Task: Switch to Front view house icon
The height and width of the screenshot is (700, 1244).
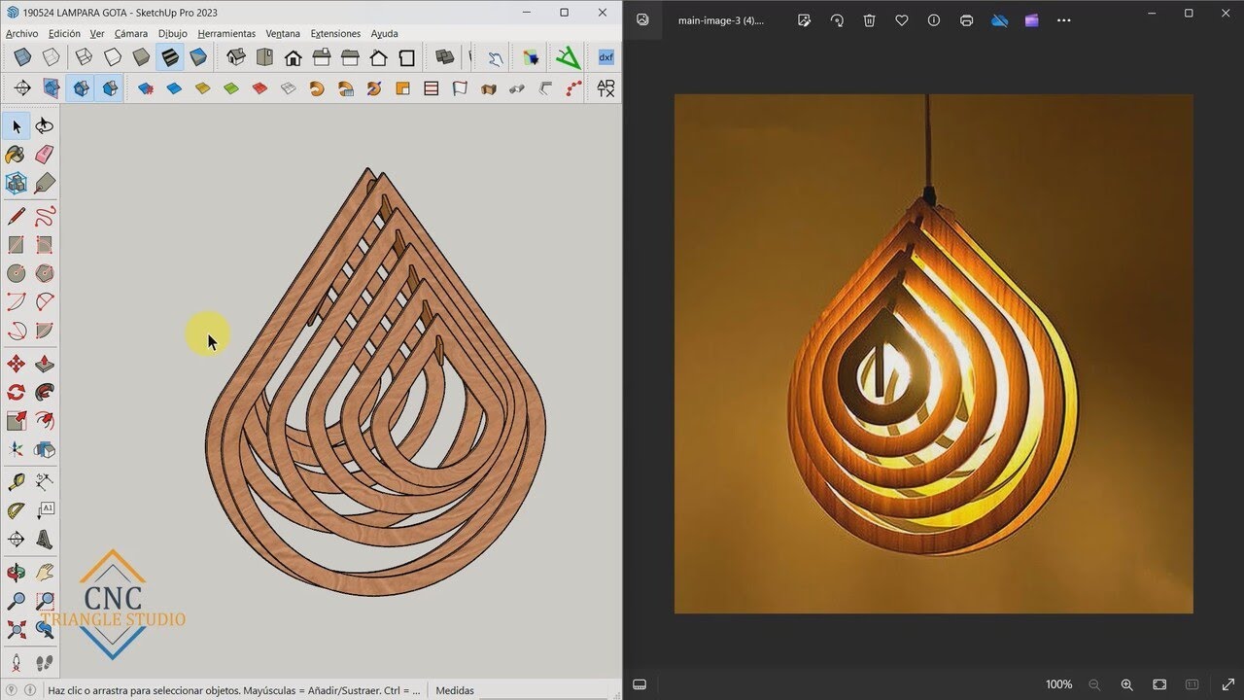Action: pyautogui.click(x=294, y=57)
